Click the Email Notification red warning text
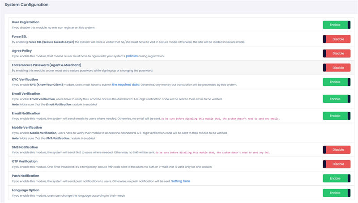The height and width of the screenshot is (203, 358). [222, 118]
